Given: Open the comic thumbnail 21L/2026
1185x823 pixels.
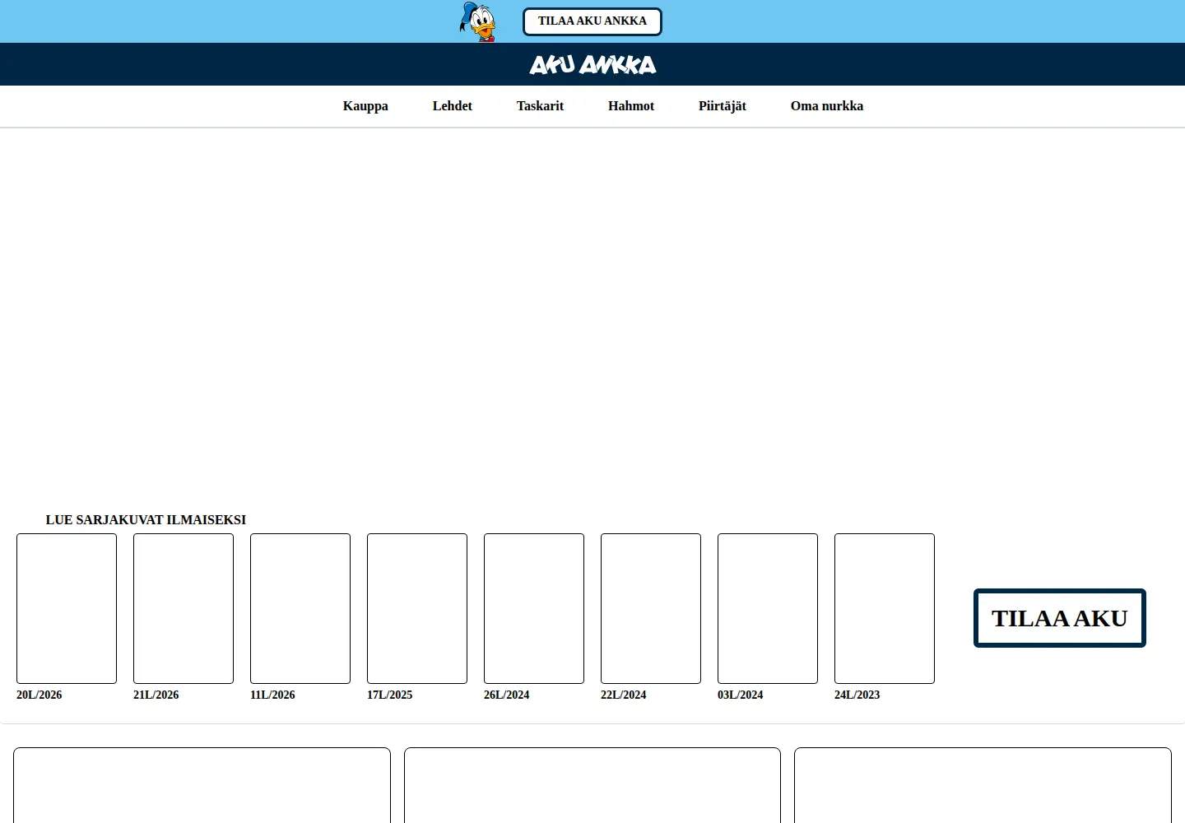Looking at the screenshot, I should [x=184, y=608].
